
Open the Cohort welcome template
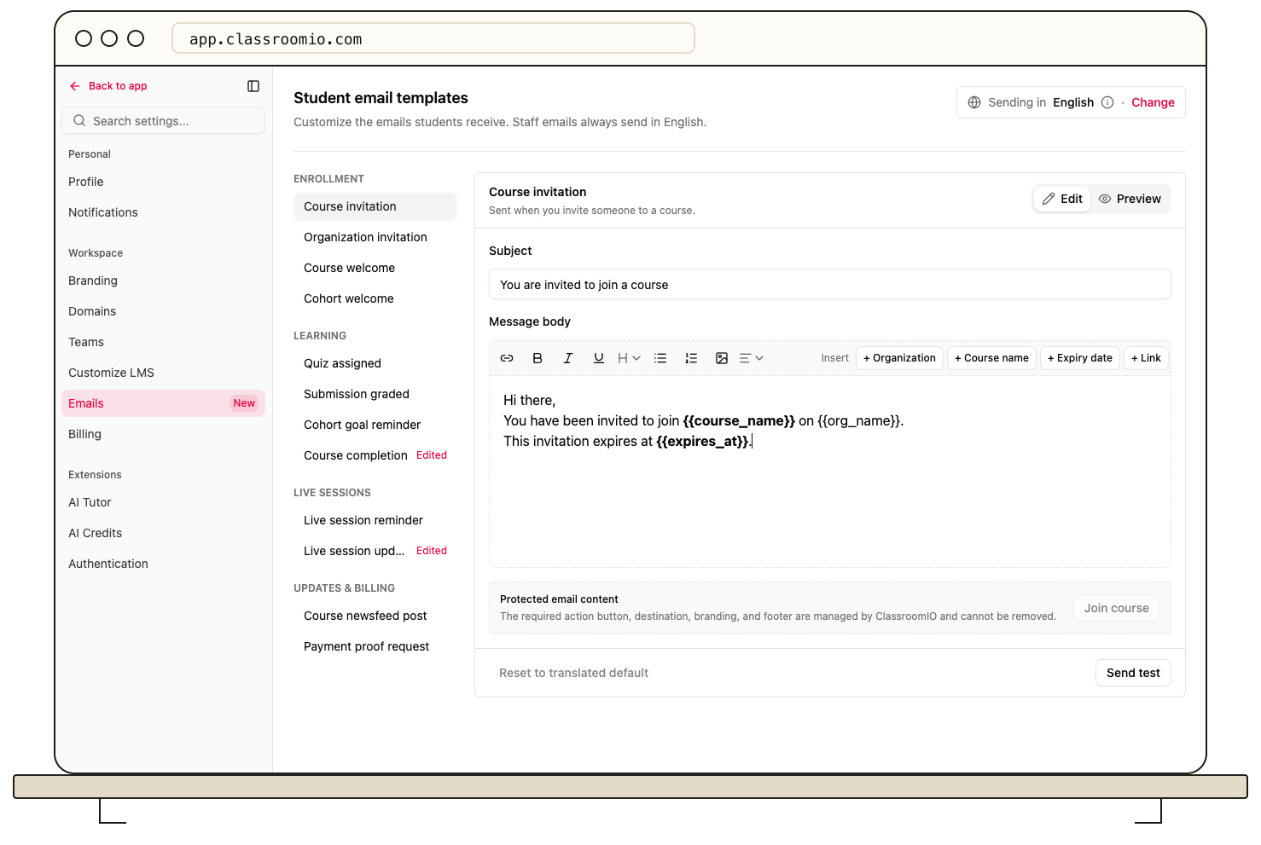tap(375, 298)
